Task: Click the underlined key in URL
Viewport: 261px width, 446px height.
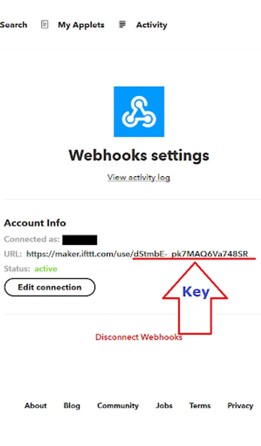Action: [x=191, y=254]
